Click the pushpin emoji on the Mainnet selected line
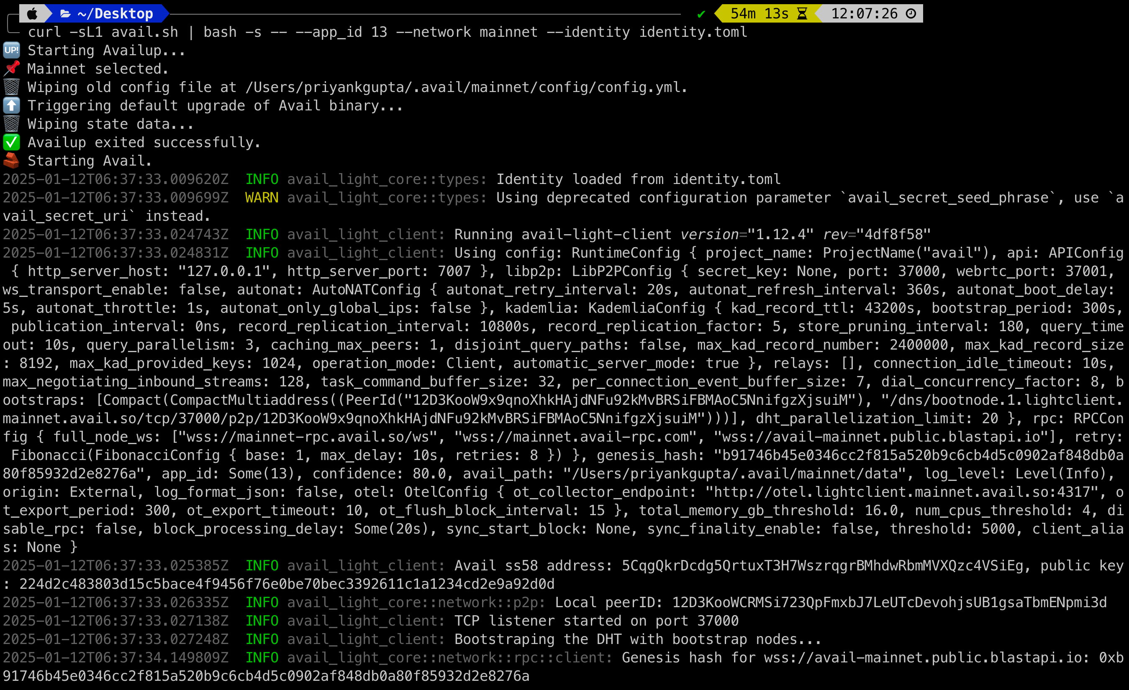The width and height of the screenshot is (1129, 690). point(11,68)
